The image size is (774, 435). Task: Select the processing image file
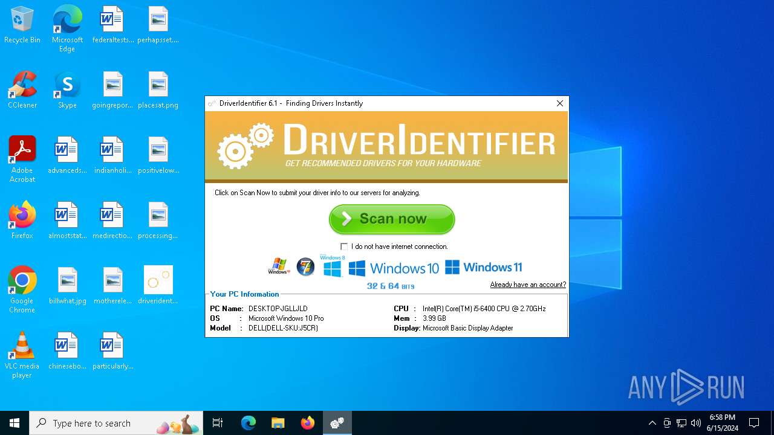pyautogui.click(x=158, y=221)
